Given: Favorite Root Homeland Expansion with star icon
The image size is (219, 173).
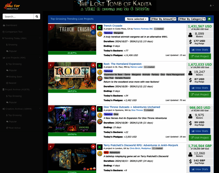Looking at the screenshot, I should pyautogui.click(x=93, y=65).
